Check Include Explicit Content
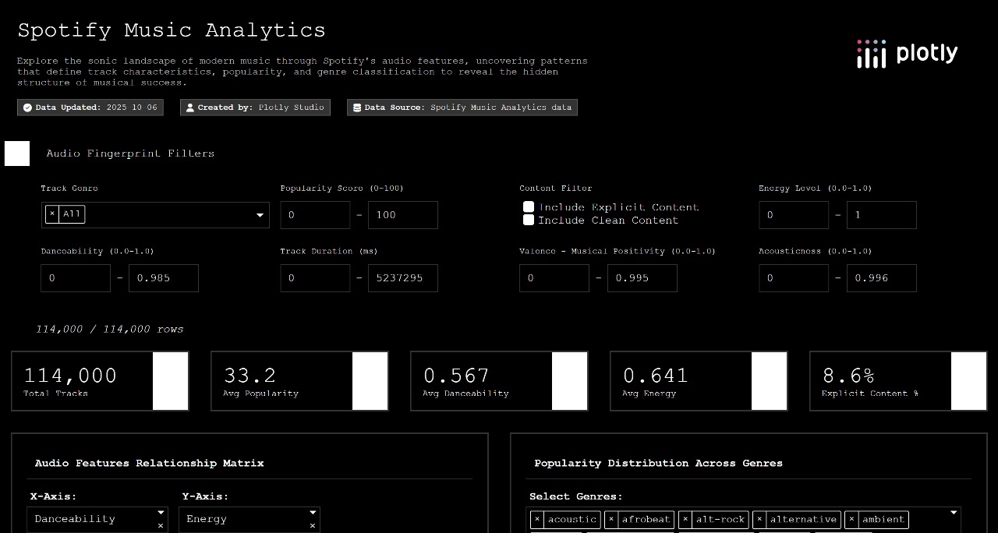 (529, 206)
